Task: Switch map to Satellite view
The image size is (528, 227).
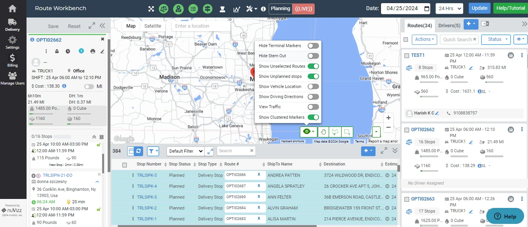Action: coord(152,26)
